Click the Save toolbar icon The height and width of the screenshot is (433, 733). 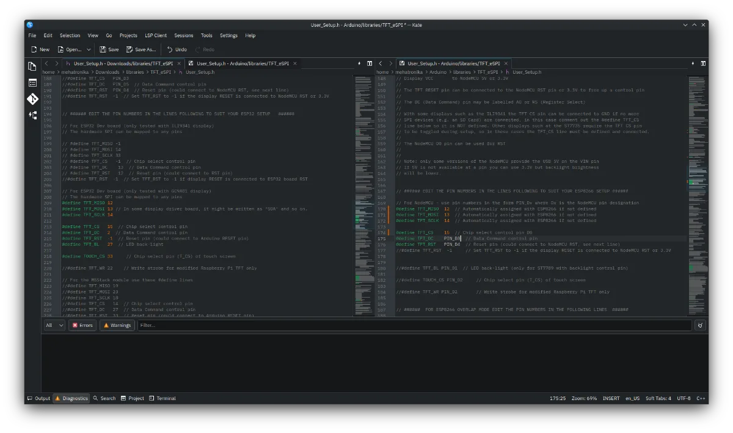click(x=109, y=49)
